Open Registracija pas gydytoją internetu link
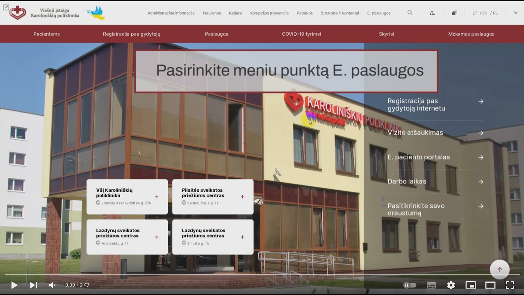The height and width of the screenshot is (295, 524). click(416, 104)
